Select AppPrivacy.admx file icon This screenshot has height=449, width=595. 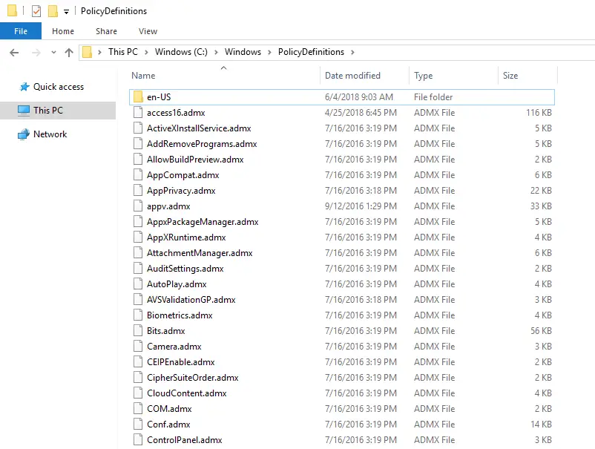click(138, 191)
